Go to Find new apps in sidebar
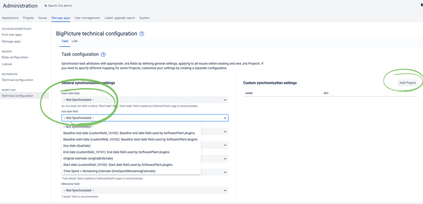The height and width of the screenshot is (204, 423). [x=12, y=35]
